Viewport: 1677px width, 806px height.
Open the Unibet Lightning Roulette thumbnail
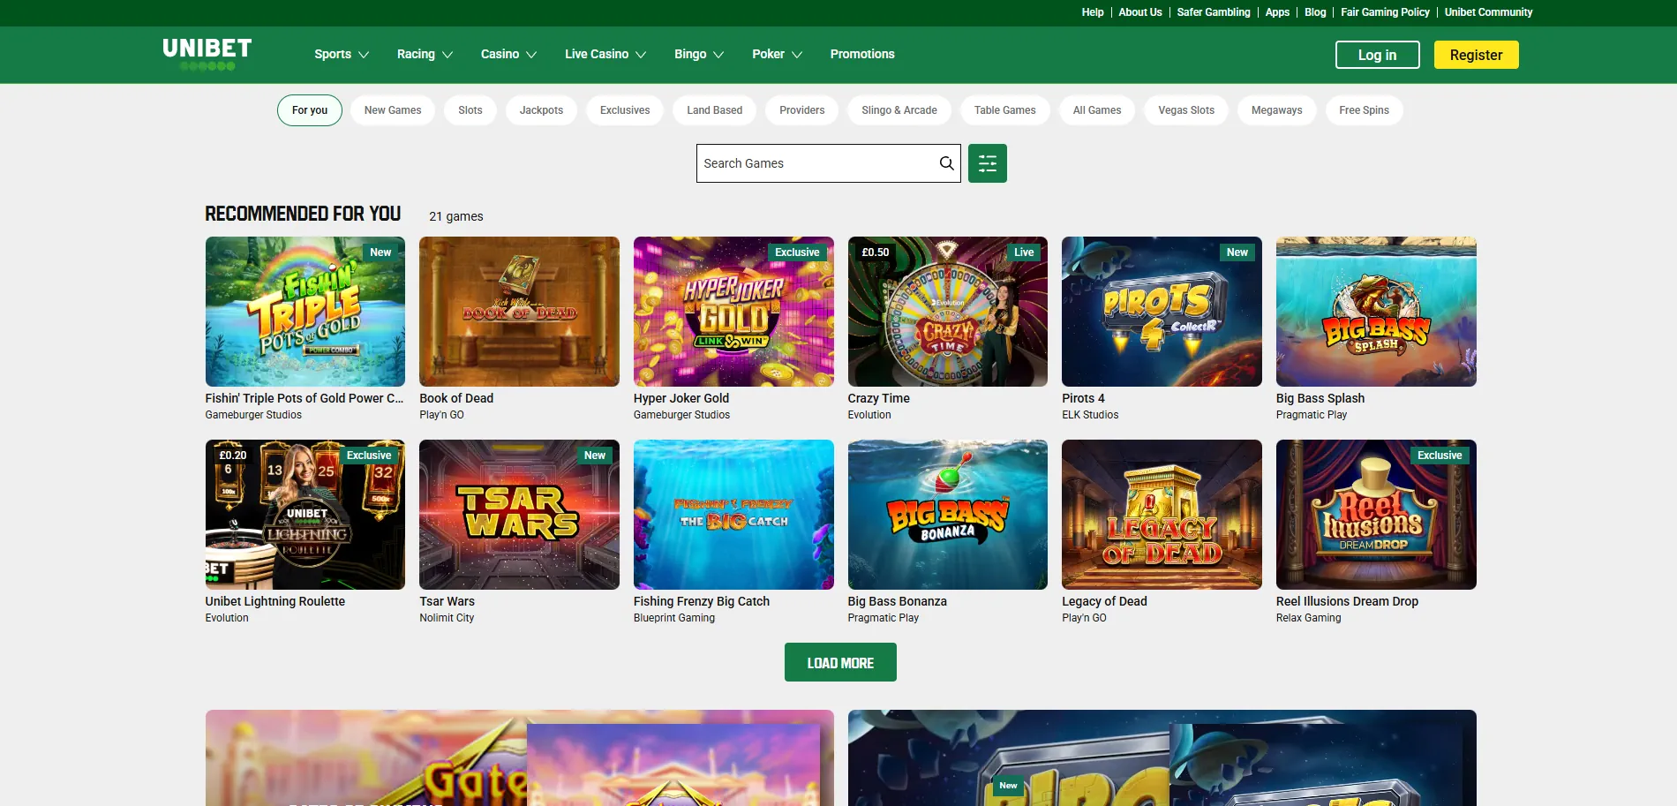click(305, 515)
